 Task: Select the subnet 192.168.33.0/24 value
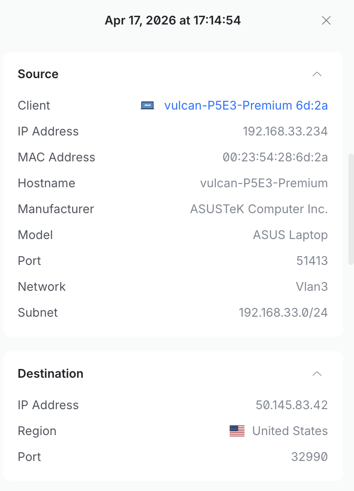pos(283,313)
